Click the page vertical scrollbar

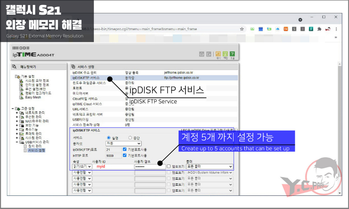[x=340, y=129]
